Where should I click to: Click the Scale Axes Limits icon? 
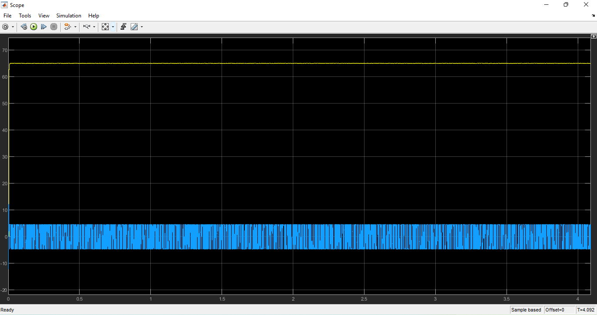pyautogui.click(x=105, y=27)
